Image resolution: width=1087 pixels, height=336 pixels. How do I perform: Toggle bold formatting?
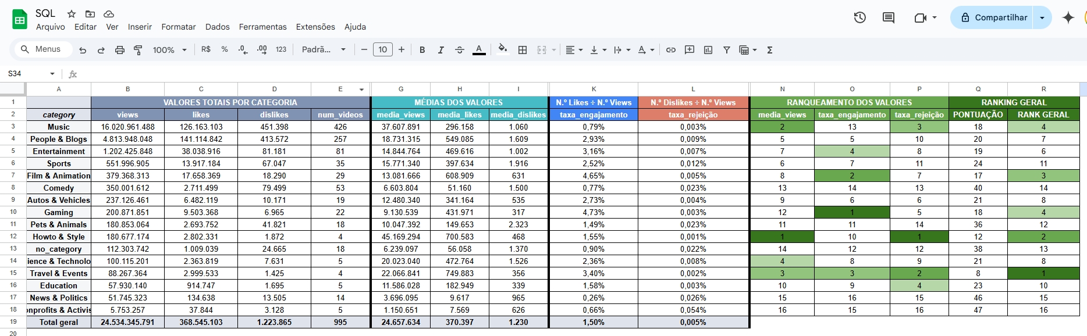422,50
